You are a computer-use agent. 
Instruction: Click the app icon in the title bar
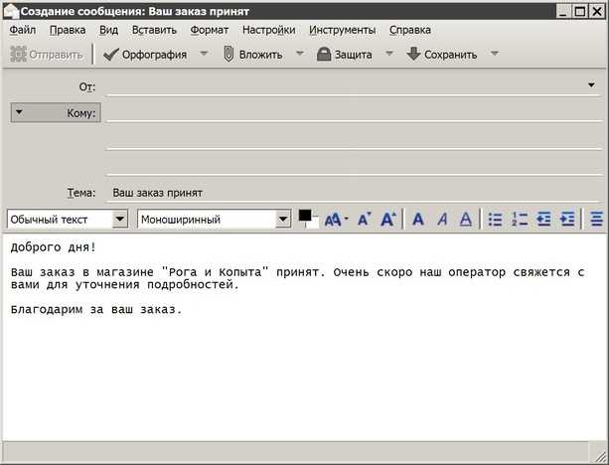pos(11,11)
